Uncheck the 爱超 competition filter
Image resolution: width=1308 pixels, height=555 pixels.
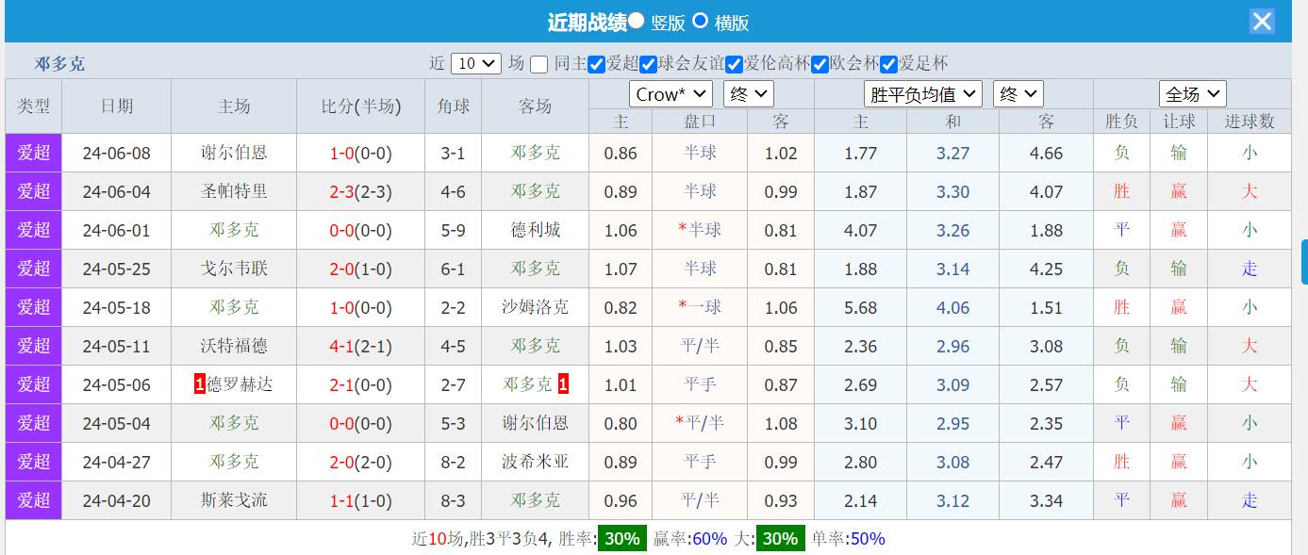tap(596, 63)
